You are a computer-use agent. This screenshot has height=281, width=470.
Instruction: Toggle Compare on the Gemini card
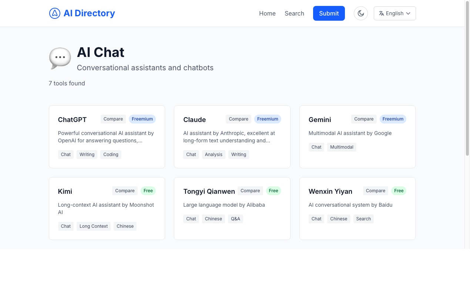(364, 119)
